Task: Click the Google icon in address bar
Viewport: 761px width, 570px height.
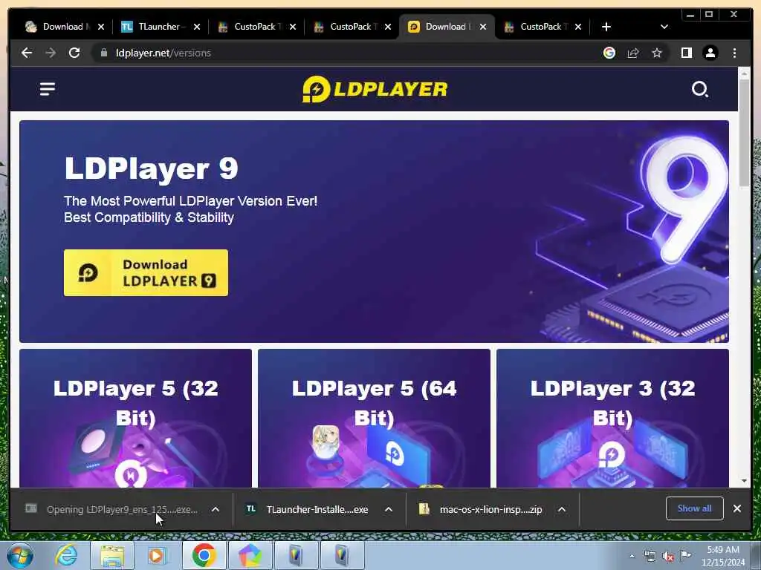Action: pos(609,53)
